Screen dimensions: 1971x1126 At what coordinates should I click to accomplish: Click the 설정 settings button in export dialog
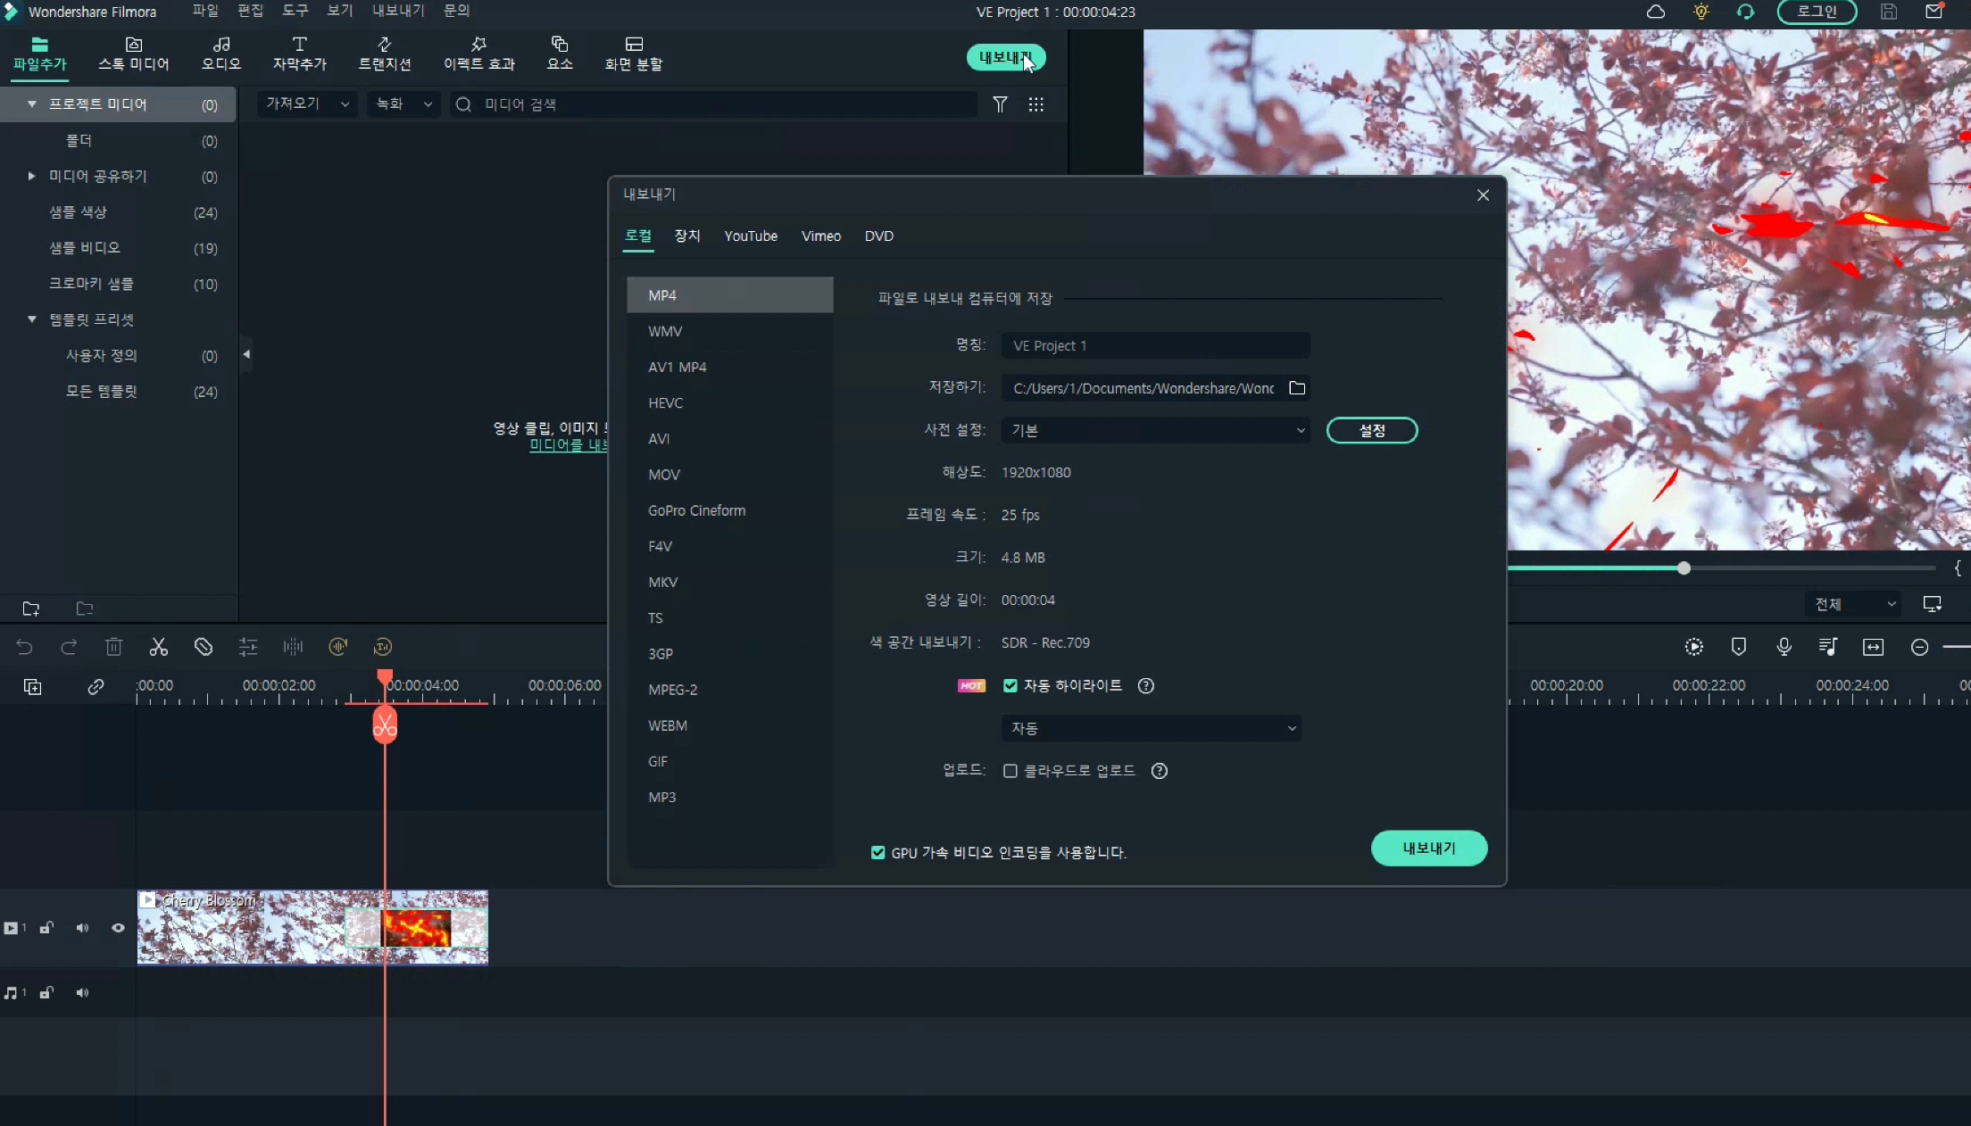click(1371, 430)
